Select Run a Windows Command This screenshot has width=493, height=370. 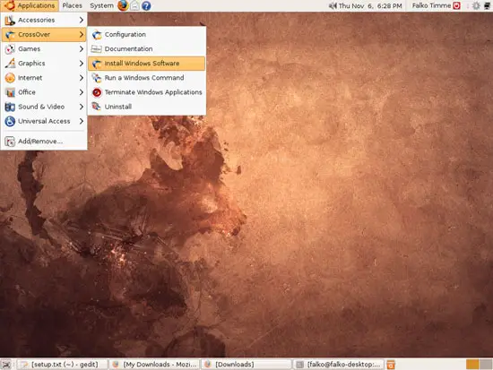(x=146, y=78)
